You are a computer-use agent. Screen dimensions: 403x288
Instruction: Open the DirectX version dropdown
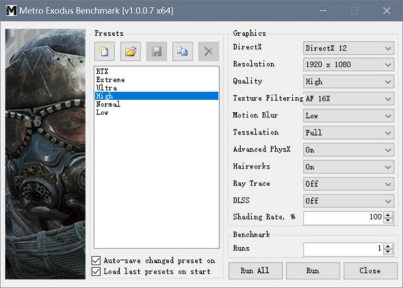point(349,48)
